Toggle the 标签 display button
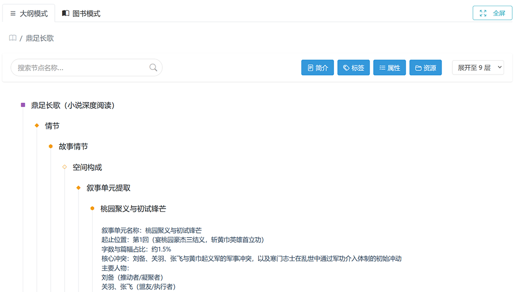Viewport: 517px width, 292px height. pos(354,68)
